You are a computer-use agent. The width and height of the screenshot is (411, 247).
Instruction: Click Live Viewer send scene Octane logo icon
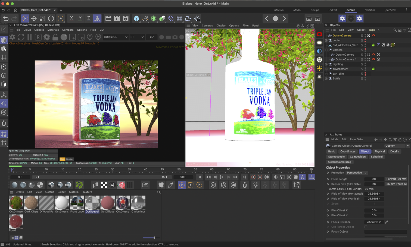12,37
